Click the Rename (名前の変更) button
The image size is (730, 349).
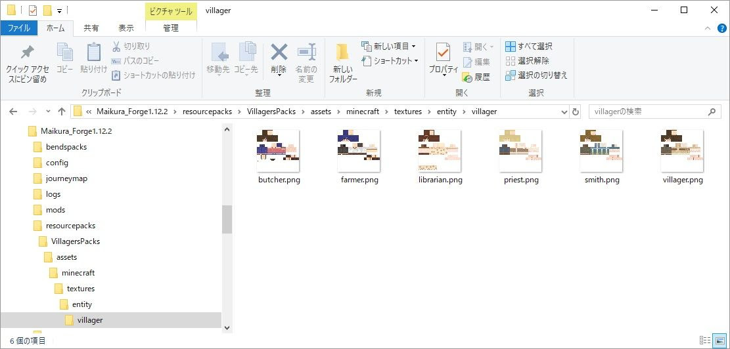click(x=306, y=64)
